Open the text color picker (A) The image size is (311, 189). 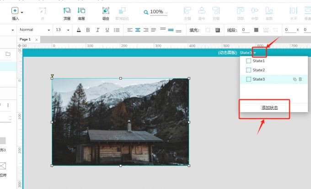pos(79,30)
